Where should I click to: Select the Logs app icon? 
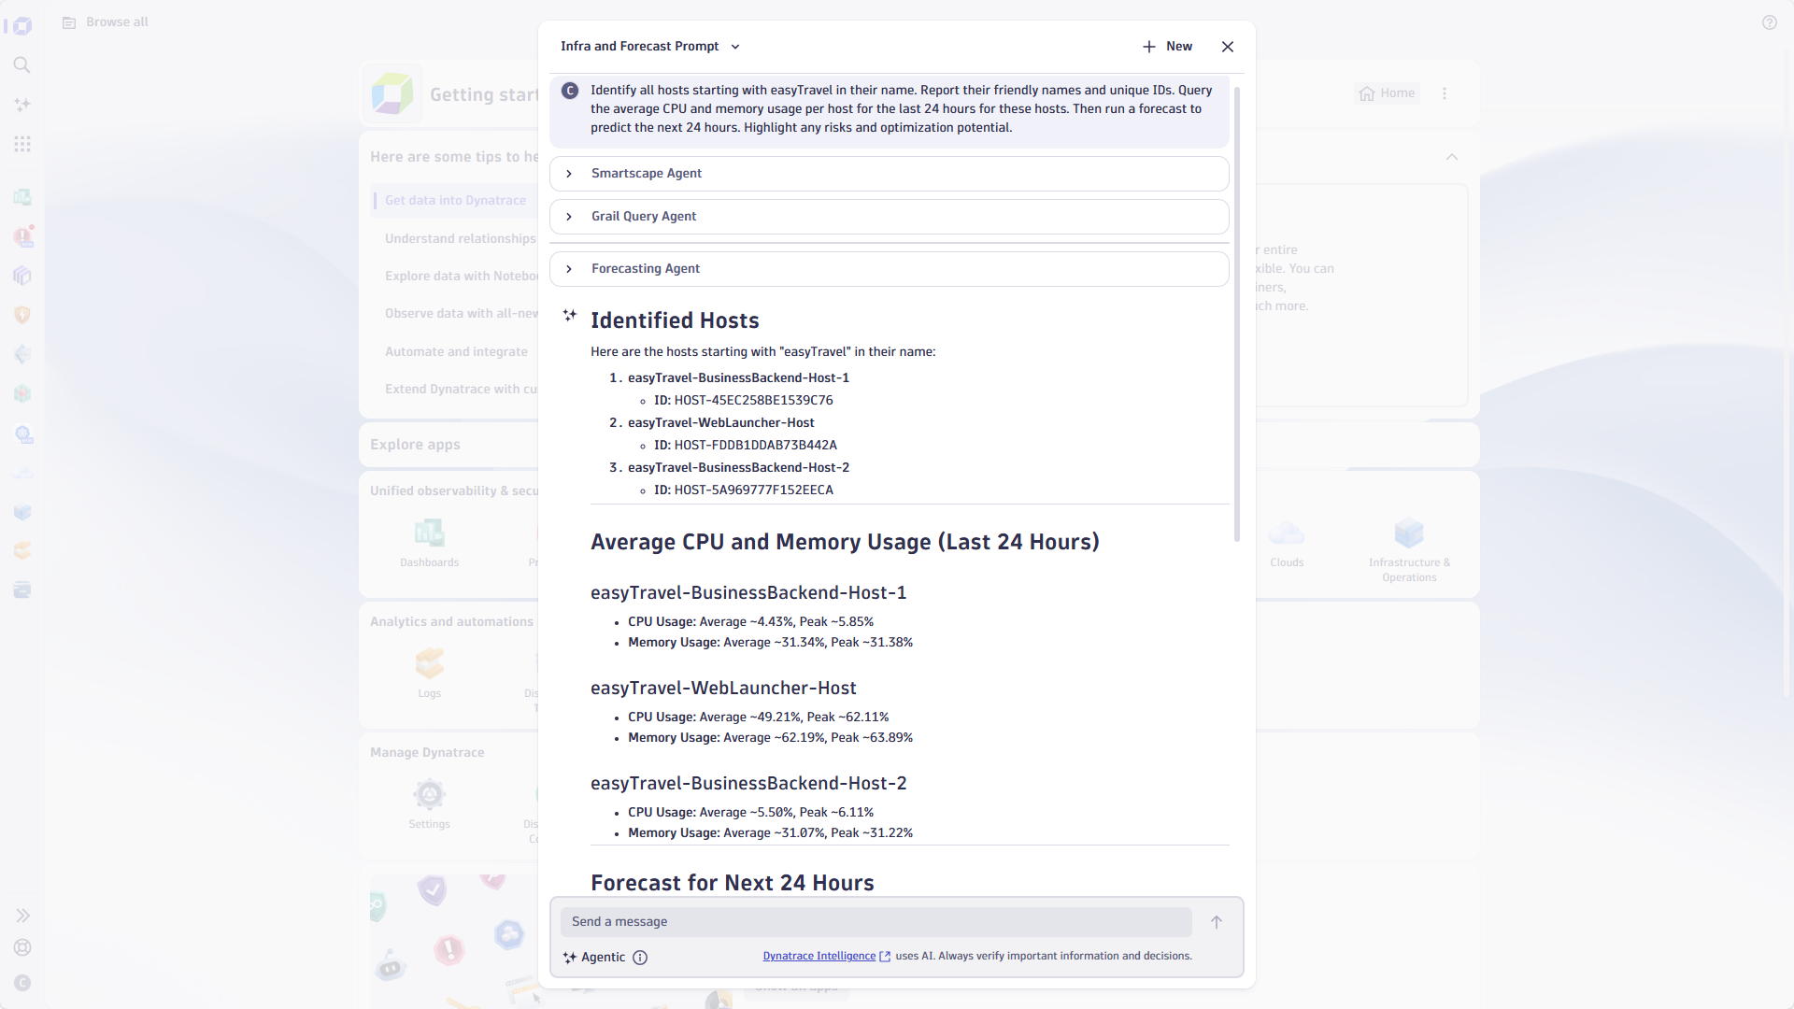coord(429,663)
